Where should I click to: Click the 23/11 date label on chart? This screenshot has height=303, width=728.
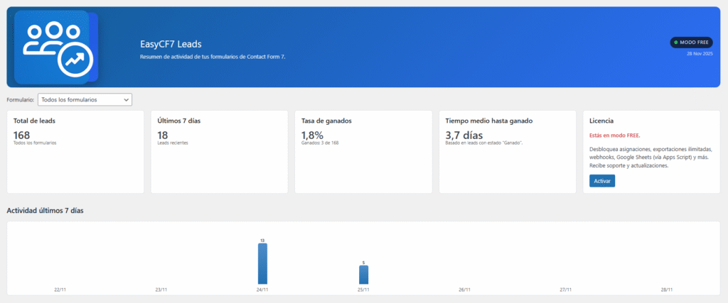(x=161, y=290)
